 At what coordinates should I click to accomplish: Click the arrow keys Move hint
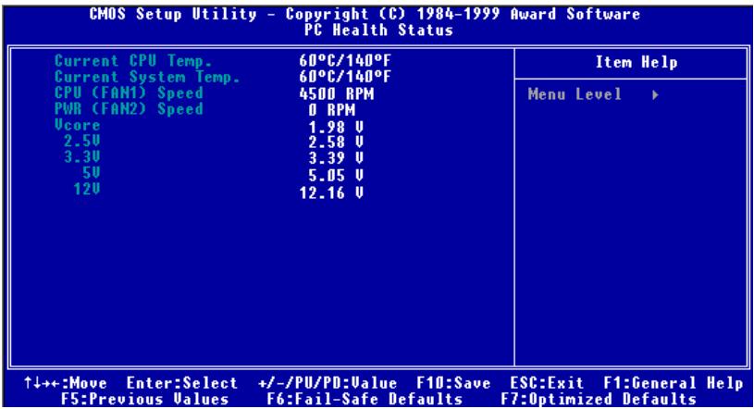pyautogui.click(x=66, y=383)
